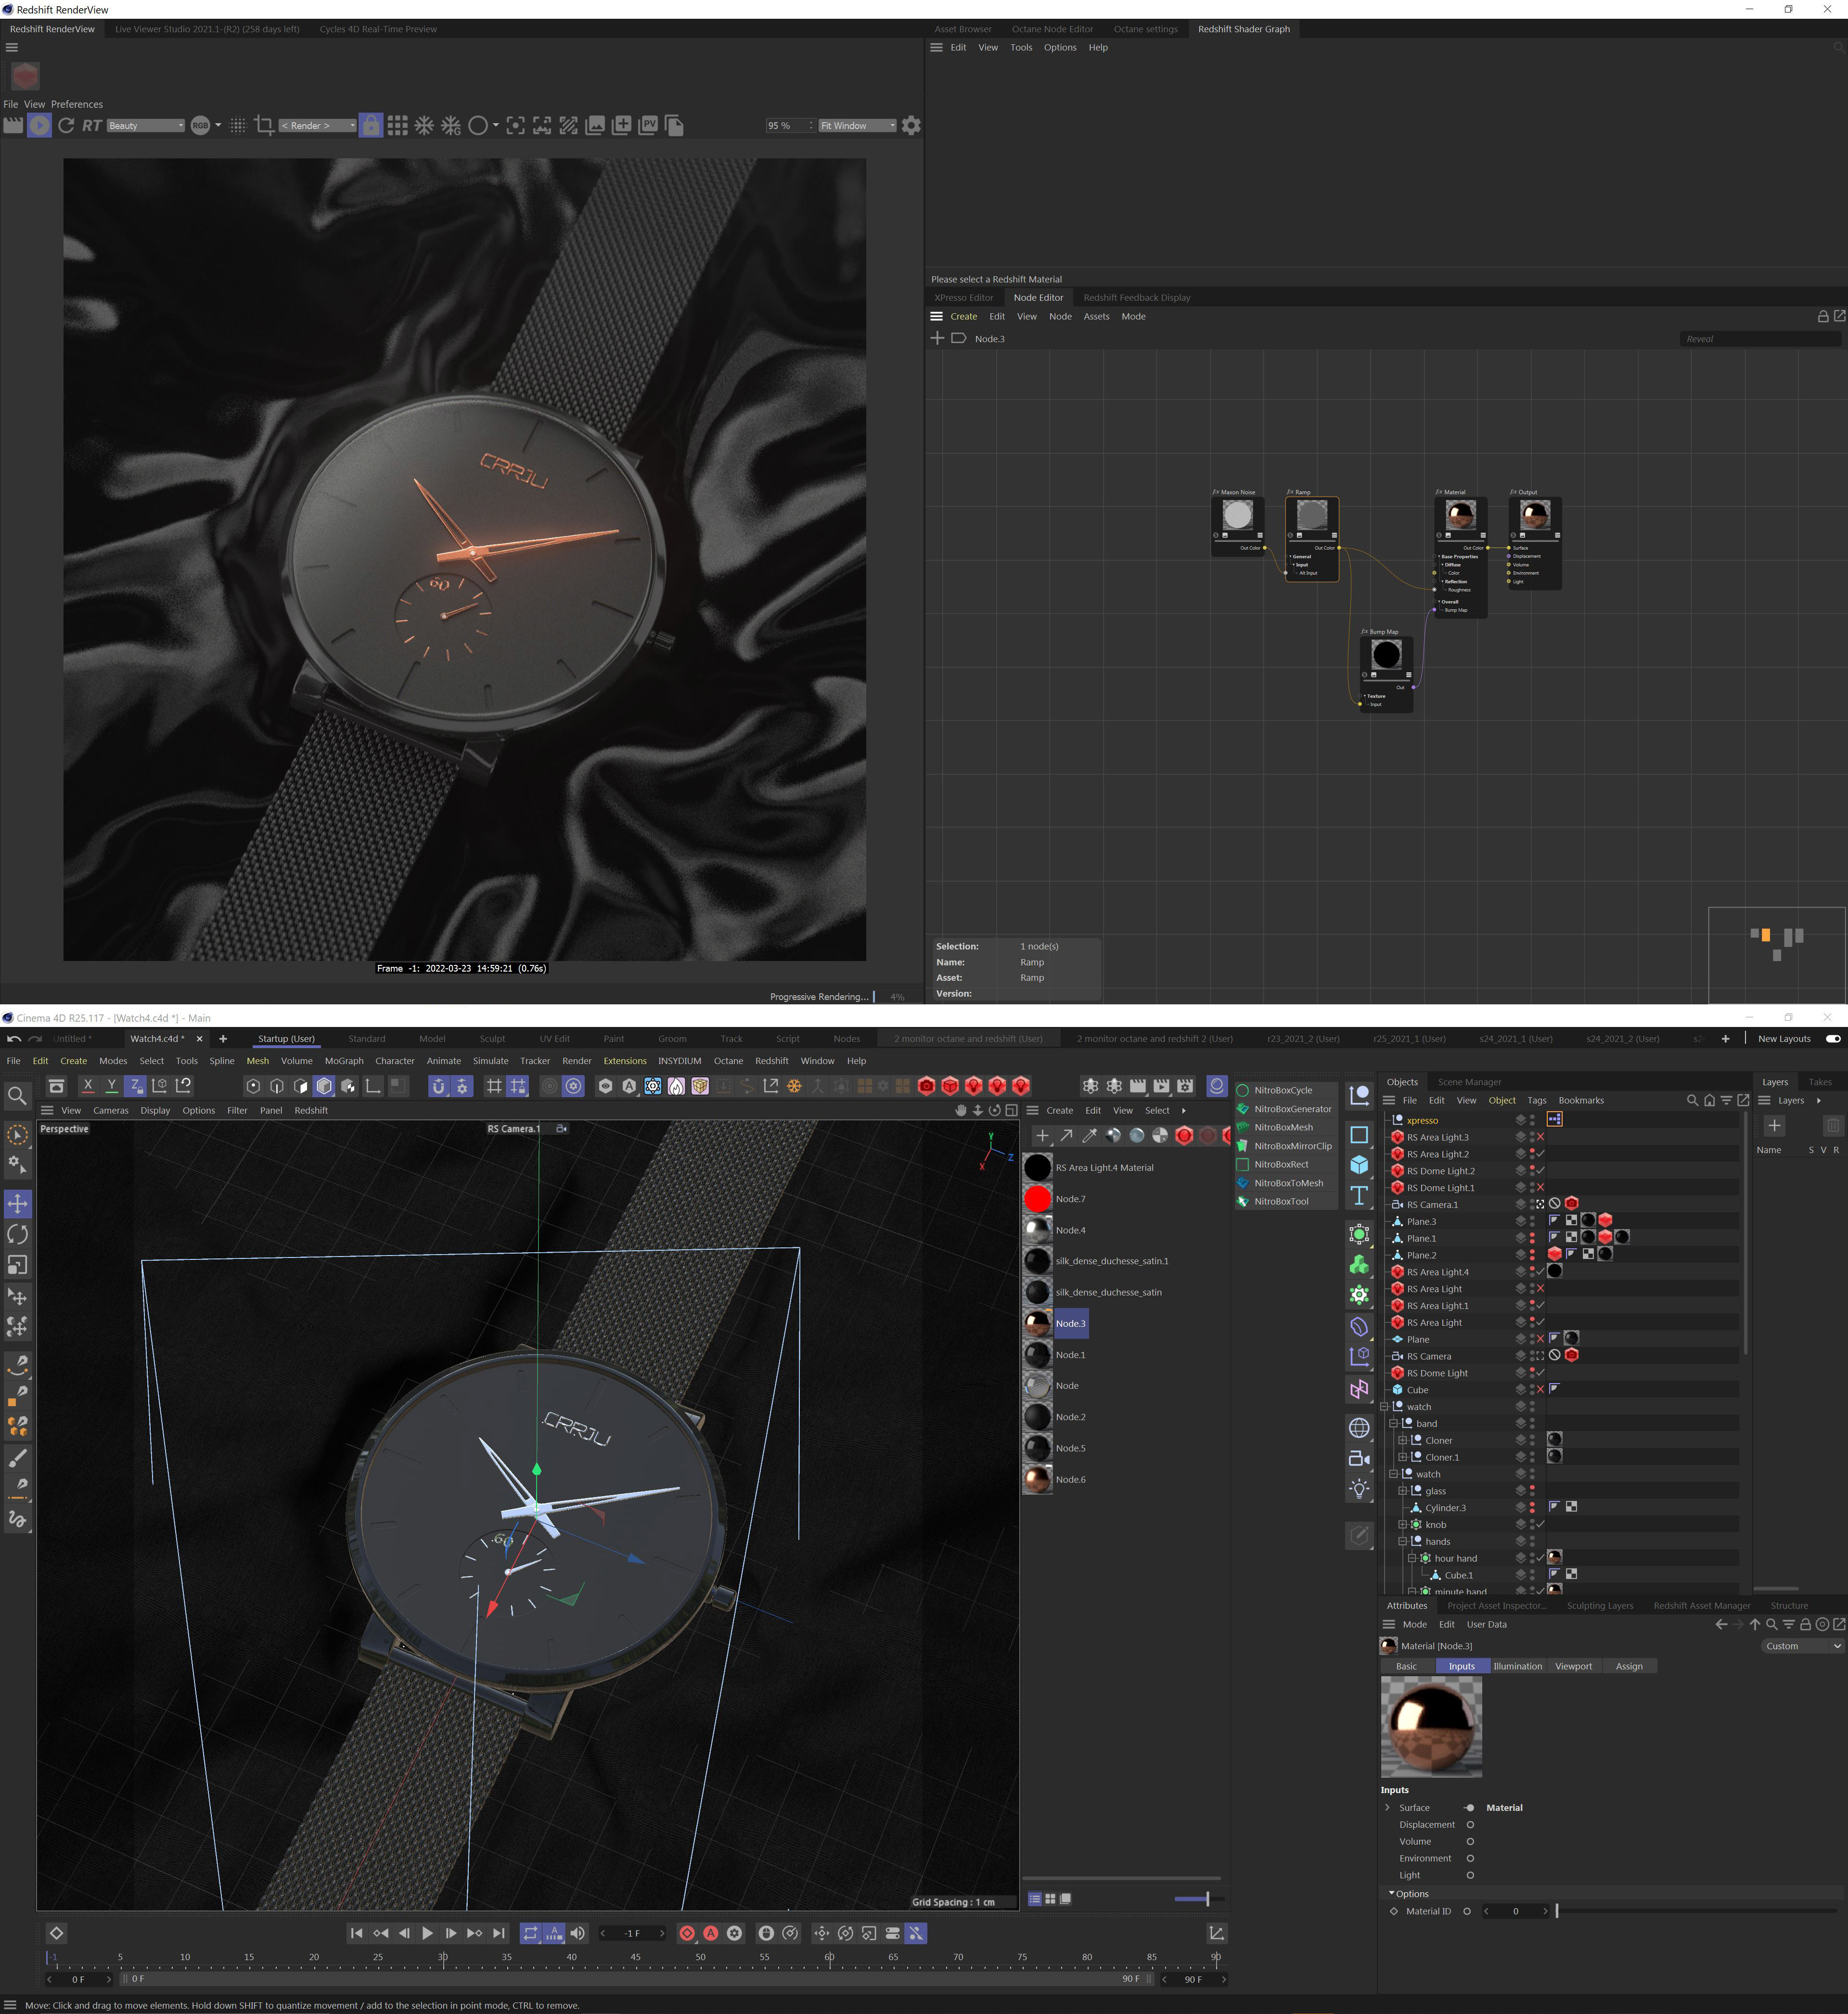
Task: Toggle the New Layouts switch
Action: tap(1833, 1038)
